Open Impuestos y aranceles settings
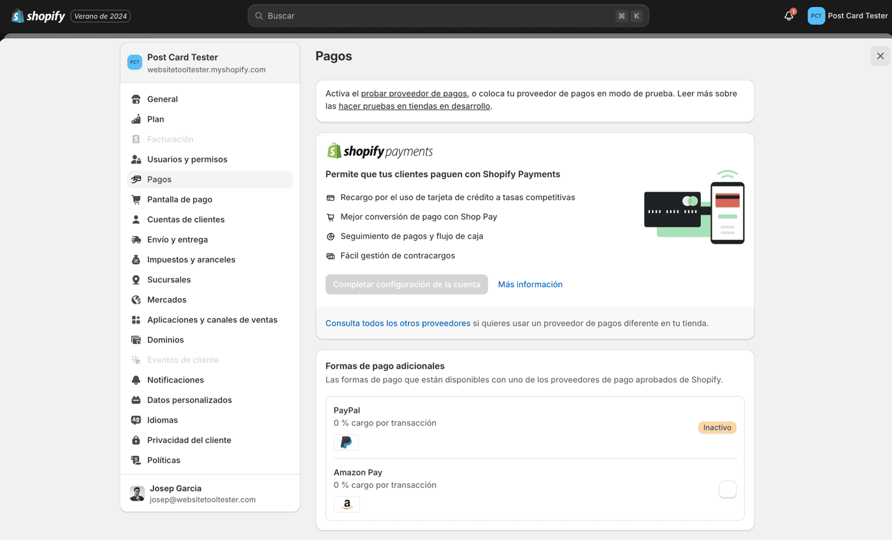The width and height of the screenshot is (892, 540). coord(210,260)
